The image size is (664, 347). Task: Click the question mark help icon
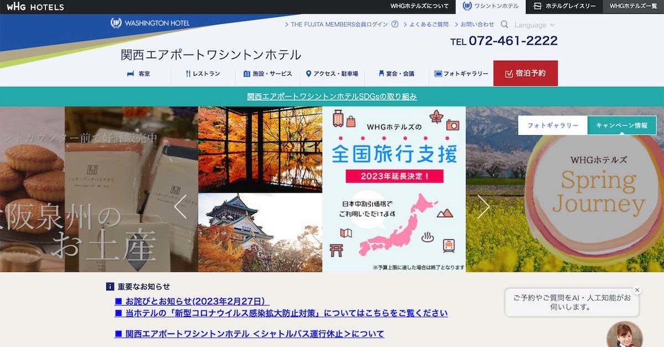(x=395, y=24)
